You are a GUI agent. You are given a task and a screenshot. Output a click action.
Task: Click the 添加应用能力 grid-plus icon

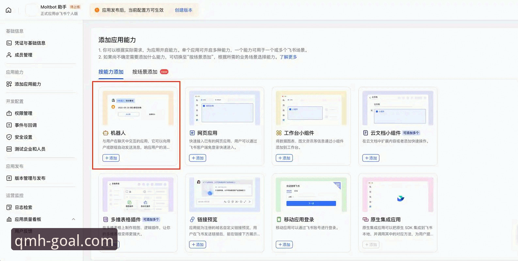click(9, 84)
